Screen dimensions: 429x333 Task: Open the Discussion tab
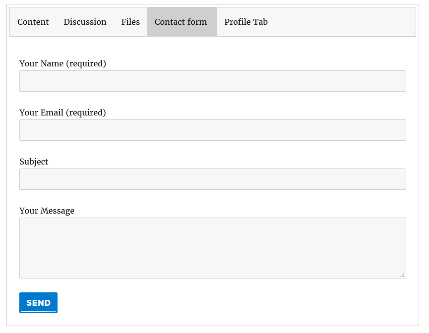click(x=85, y=22)
